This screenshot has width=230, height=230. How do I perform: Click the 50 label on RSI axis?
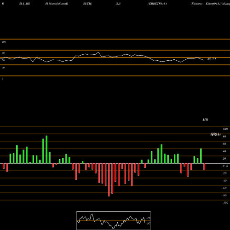3,60
